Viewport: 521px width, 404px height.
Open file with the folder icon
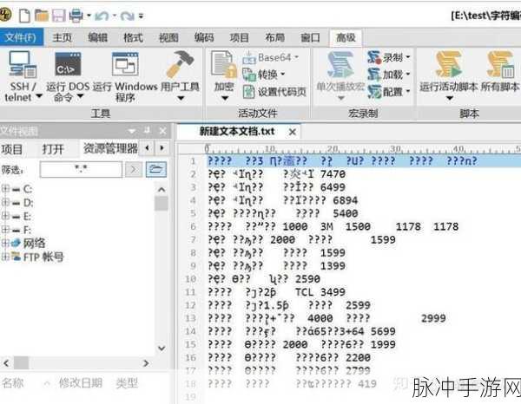[42, 16]
